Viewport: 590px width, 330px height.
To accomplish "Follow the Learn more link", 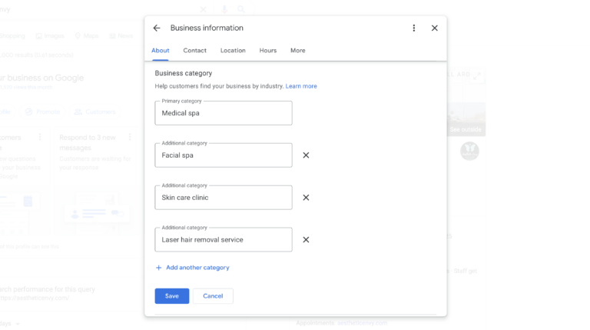I will point(301,86).
